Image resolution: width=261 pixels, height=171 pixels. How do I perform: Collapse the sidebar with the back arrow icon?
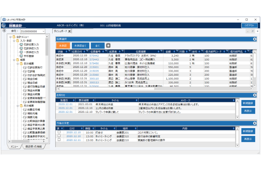(x=4, y=30)
